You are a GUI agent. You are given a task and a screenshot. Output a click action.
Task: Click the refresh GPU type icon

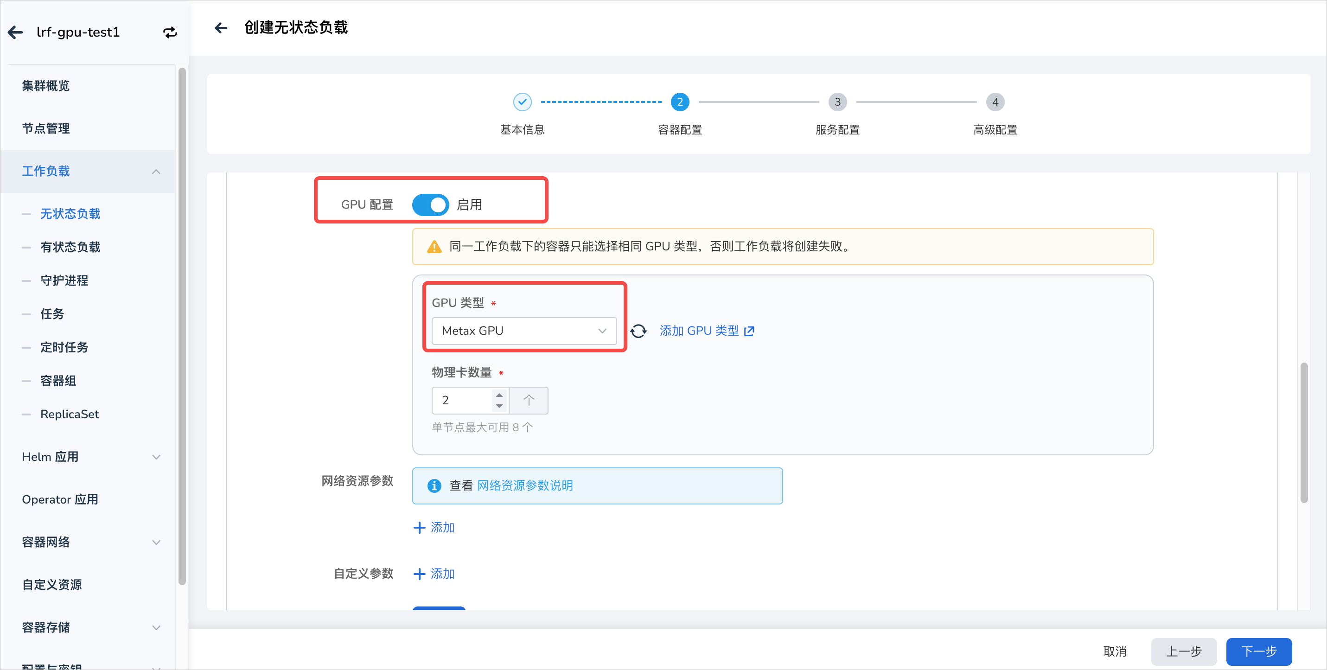[639, 331]
